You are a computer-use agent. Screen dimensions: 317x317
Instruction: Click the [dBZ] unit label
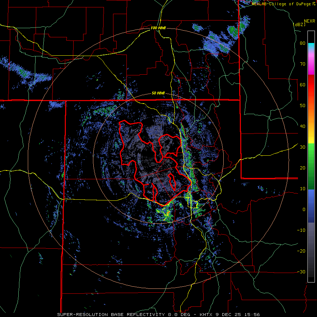(x=299, y=25)
